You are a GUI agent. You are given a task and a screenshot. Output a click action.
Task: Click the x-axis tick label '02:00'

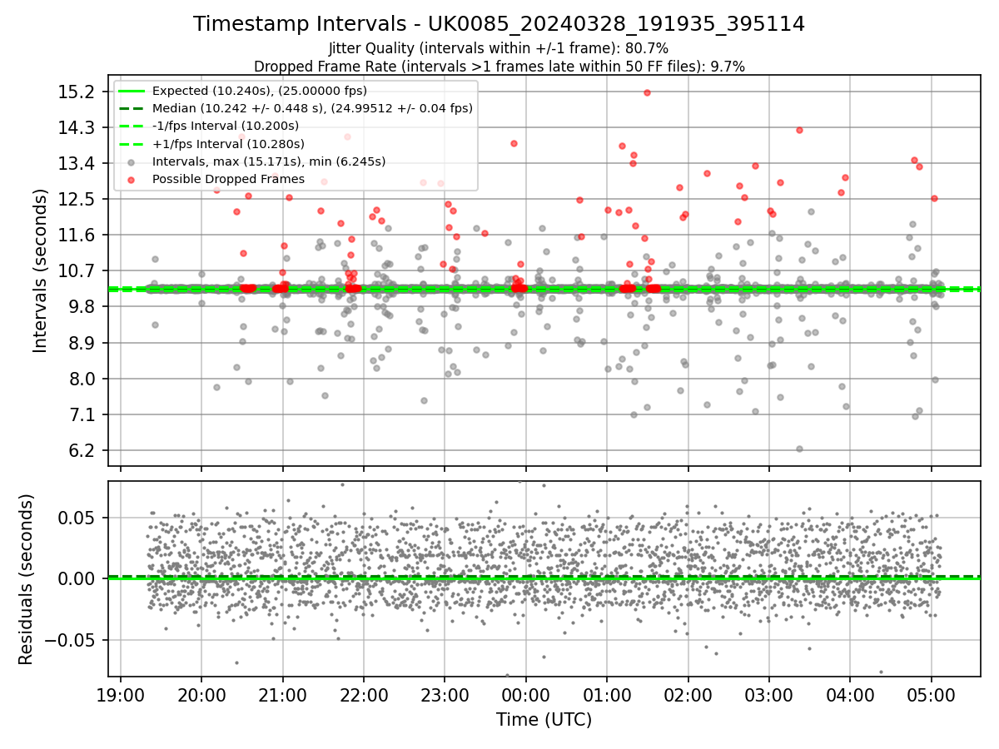pyautogui.click(x=688, y=694)
